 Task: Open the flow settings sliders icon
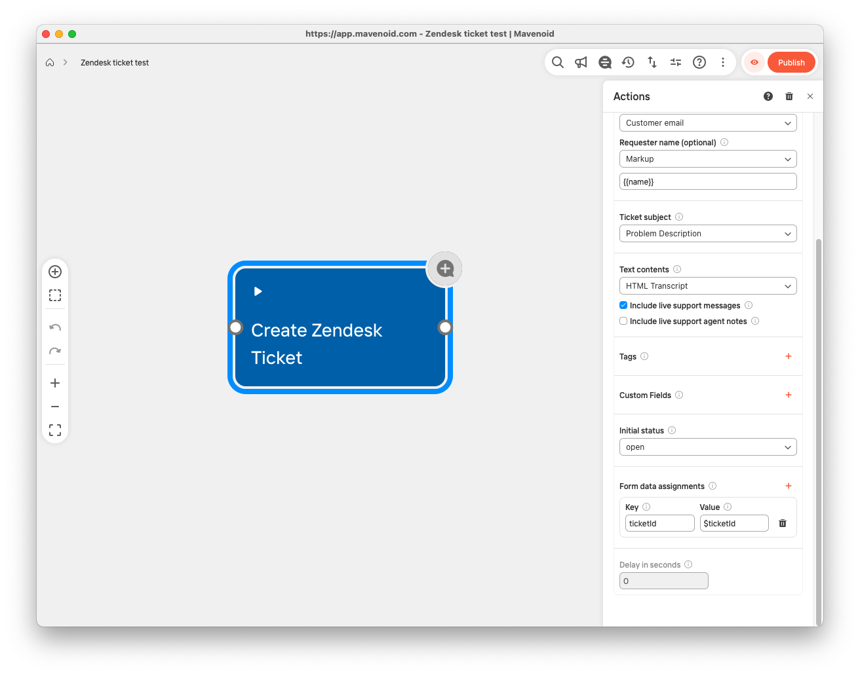[676, 62]
